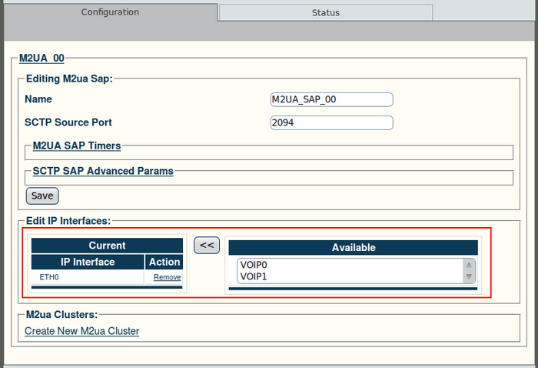Click the Current table header
Screen dimensions: 538x368
[107, 246]
